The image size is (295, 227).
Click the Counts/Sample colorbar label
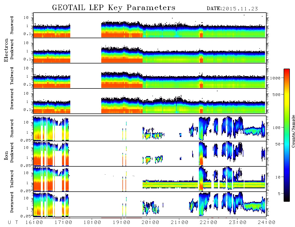coord(293,131)
